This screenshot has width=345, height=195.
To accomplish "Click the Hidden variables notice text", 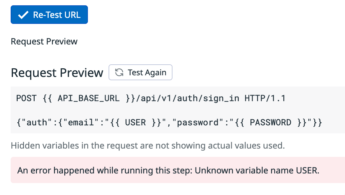I will point(148,146).
